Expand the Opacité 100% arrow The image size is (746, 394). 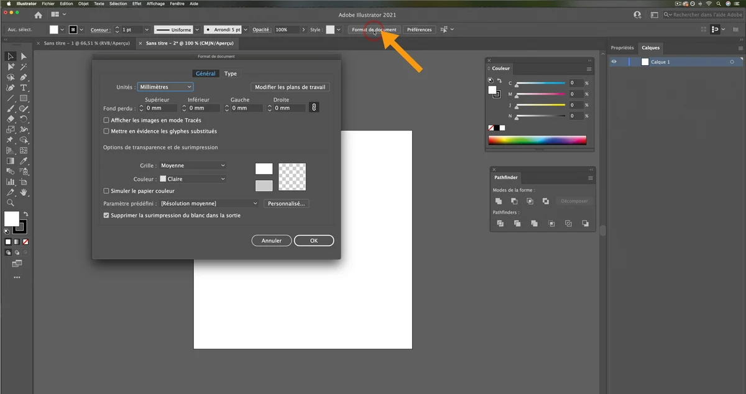click(303, 29)
